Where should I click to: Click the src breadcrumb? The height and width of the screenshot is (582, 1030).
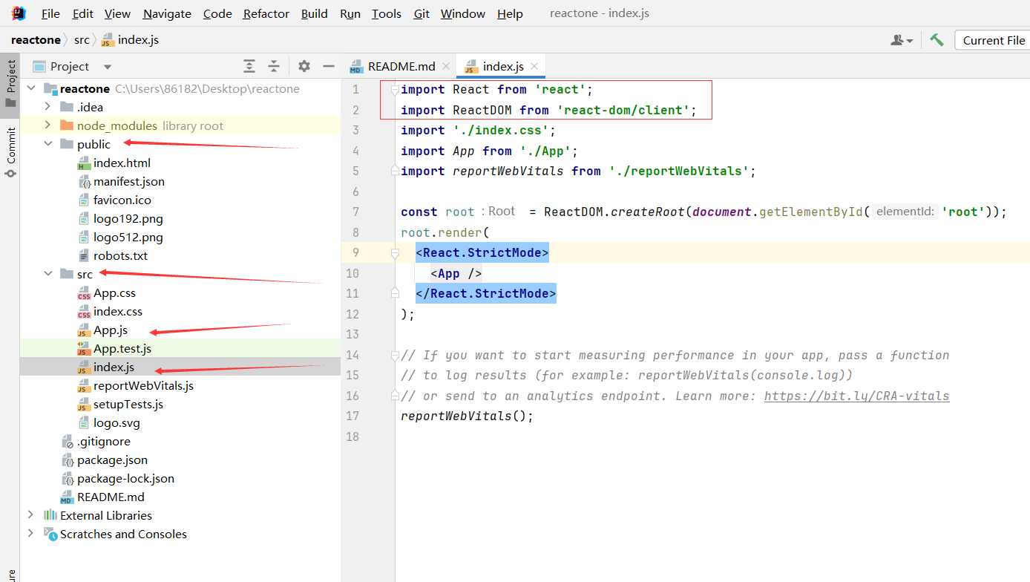tap(82, 40)
